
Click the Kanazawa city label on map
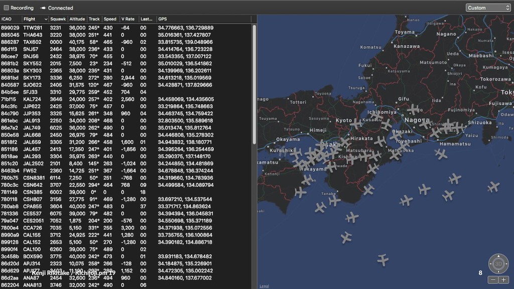point(407,46)
